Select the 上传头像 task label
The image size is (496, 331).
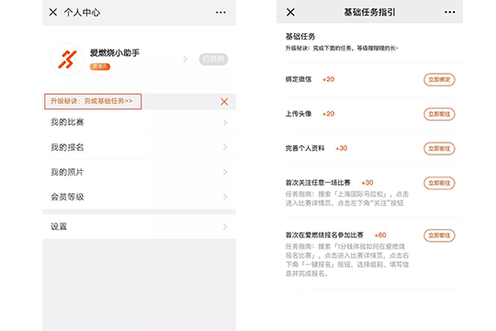coord(299,114)
